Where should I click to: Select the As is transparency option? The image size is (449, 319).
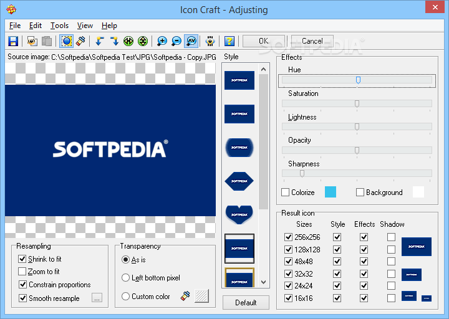click(x=125, y=259)
